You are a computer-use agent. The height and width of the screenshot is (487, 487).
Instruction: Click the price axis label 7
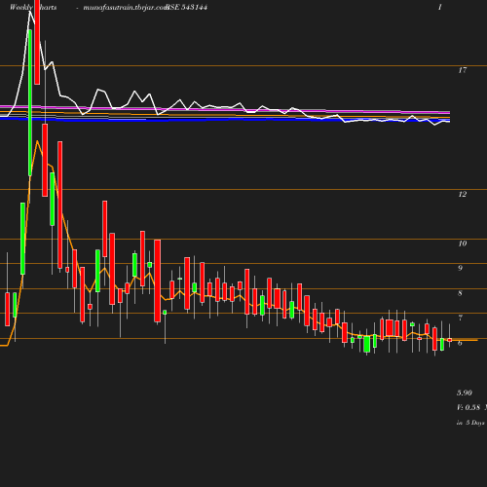[460, 318]
